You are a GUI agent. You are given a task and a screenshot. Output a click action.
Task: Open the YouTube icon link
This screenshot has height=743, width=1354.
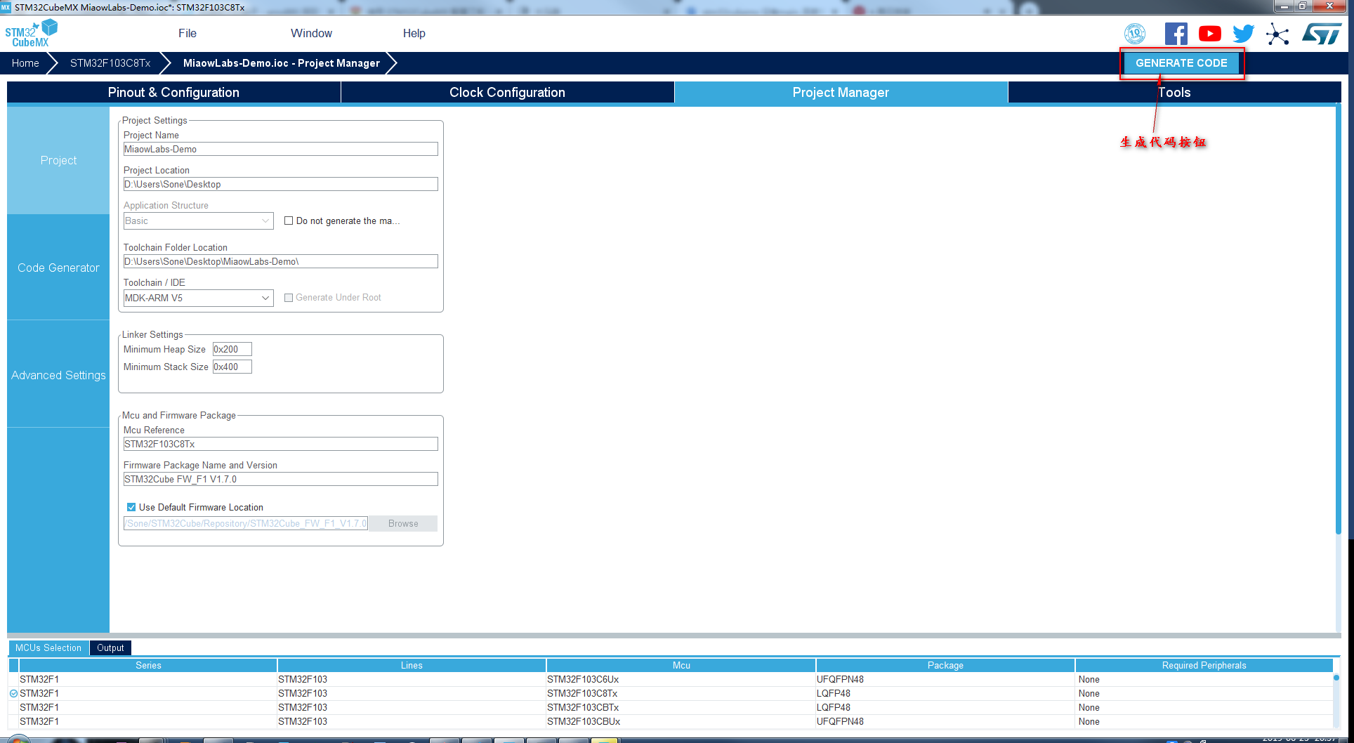(1209, 34)
